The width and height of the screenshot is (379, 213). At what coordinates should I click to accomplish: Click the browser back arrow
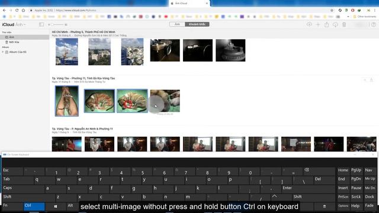pos(4,11)
